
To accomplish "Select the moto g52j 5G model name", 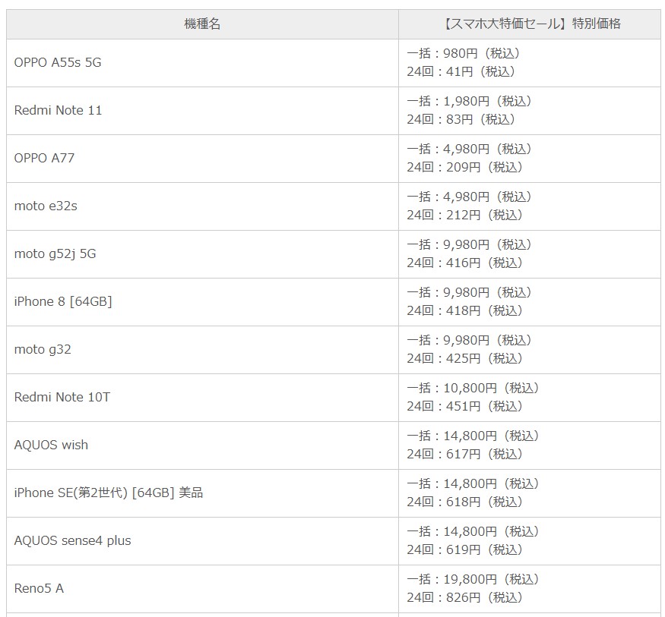I will pos(55,253).
